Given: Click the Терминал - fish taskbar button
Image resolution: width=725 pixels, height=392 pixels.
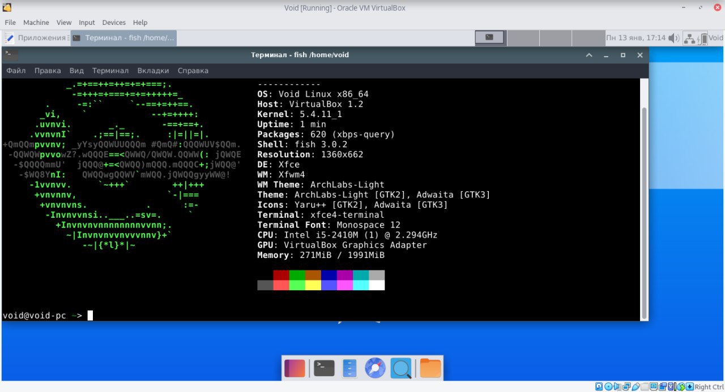Looking at the screenshot, I should tap(123, 38).
